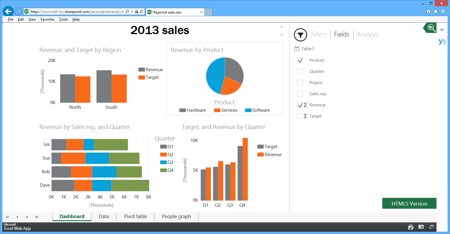450x234 pixels.
Task: Open browser Favorites star icon
Action: (x=436, y=11)
